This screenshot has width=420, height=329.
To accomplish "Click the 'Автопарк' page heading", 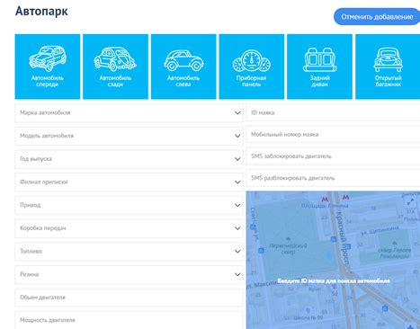I will [x=41, y=12].
